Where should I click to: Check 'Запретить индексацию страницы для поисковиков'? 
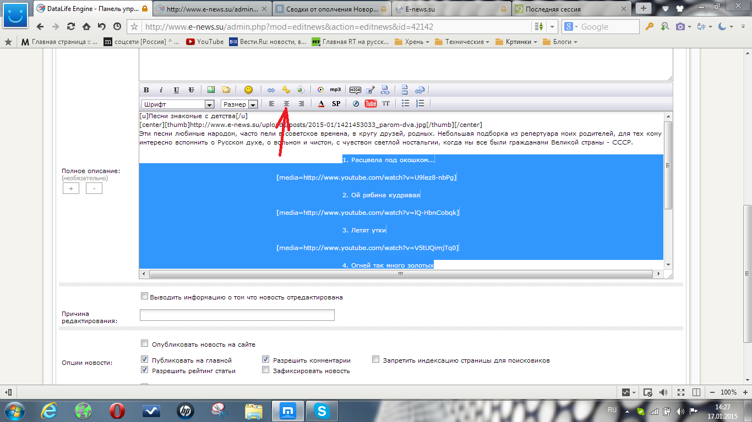(x=376, y=360)
